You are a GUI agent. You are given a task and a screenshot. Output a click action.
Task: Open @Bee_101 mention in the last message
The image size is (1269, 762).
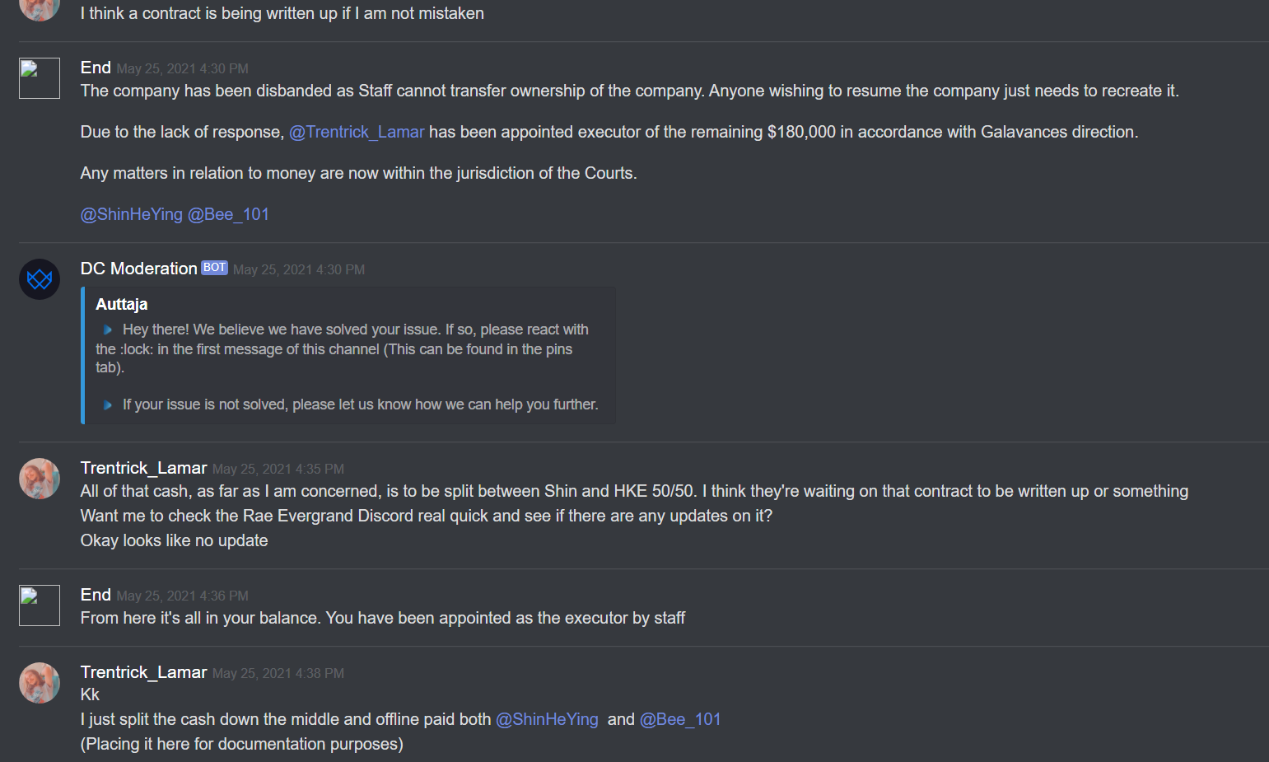coord(680,719)
